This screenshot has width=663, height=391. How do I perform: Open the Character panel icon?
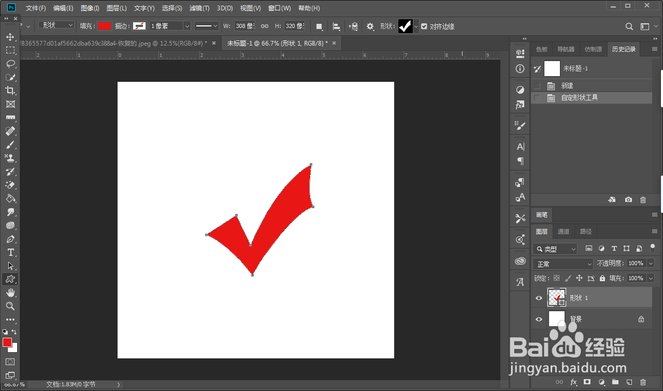pyautogui.click(x=521, y=147)
